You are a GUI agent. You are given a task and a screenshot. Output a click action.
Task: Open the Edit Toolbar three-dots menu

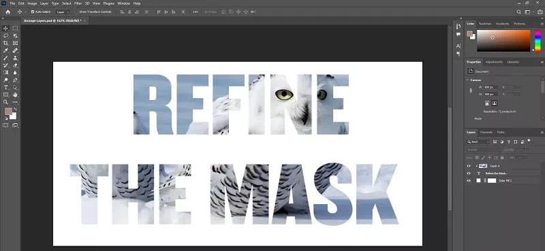point(15,102)
